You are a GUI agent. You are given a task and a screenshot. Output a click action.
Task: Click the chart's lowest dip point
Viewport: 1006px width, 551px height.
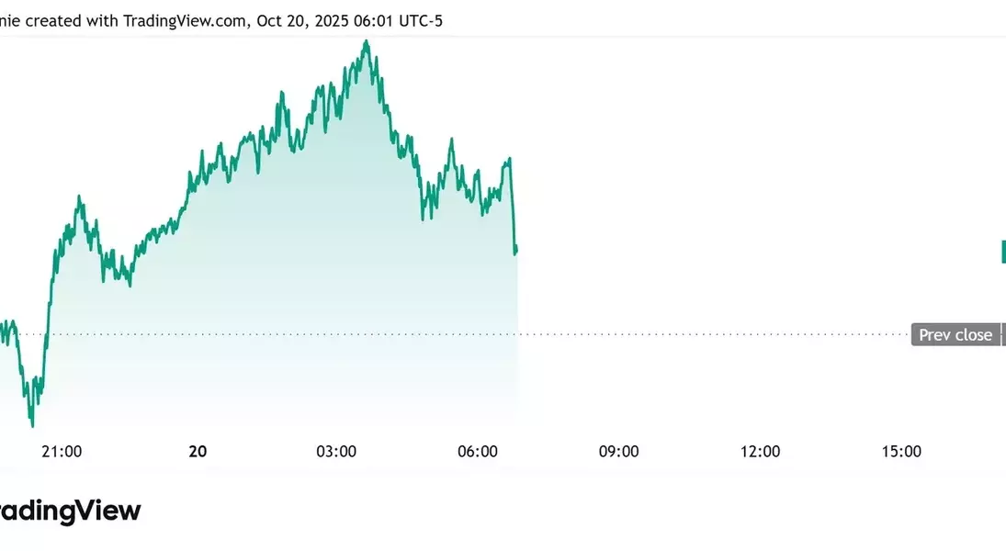click(x=32, y=425)
